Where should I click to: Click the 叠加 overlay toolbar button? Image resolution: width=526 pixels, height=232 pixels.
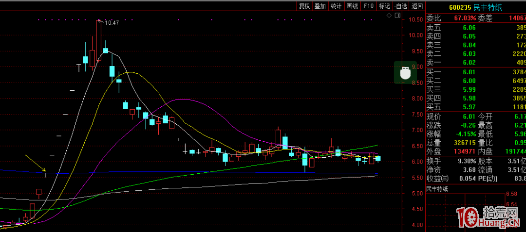[x=320, y=6]
